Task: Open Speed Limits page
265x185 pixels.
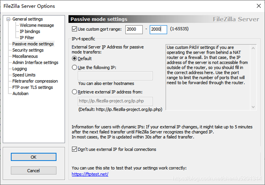Action: point(24,75)
